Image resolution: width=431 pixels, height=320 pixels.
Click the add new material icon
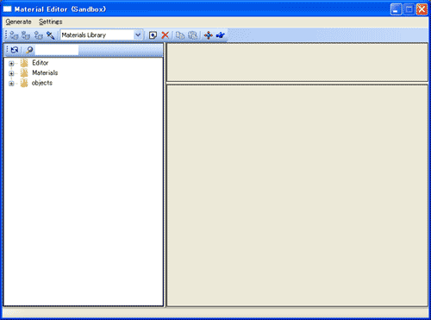click(153, 35)
